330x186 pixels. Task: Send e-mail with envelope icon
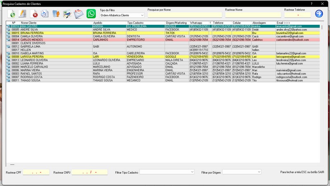click(x=79, y=14)
